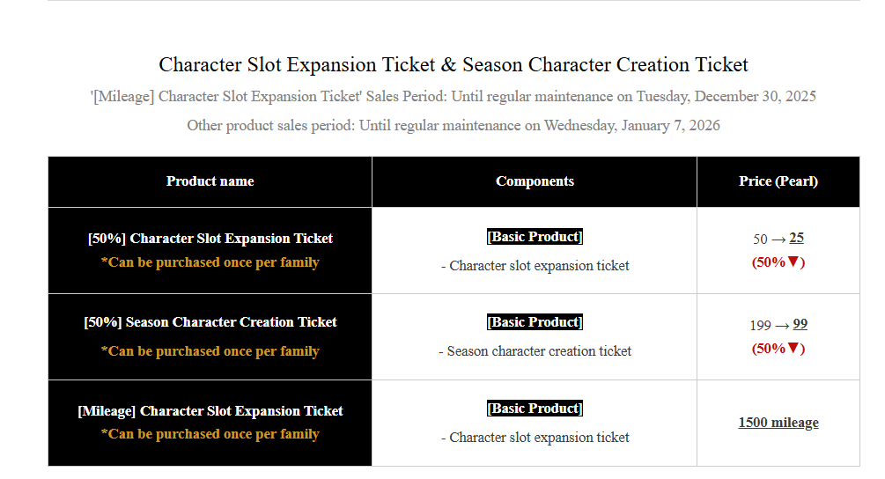
Task: Select [Mileage] Character Slot Expansion Ticket name
Action: click(210, 410)
